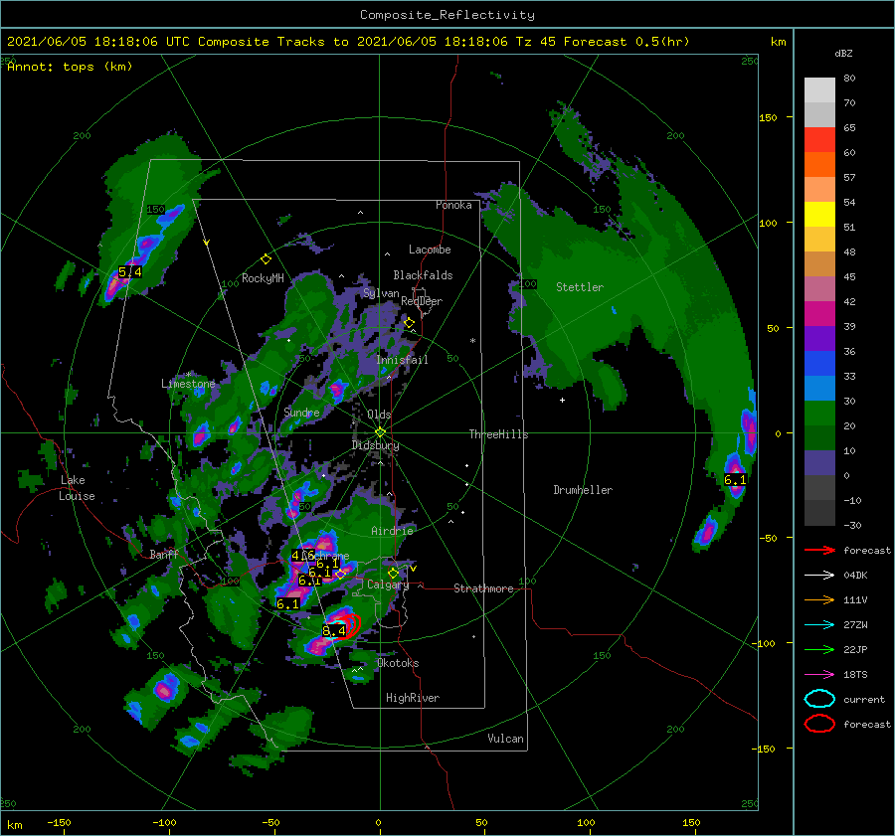The height and width of the screenshot is (836, 895).
Task: Click the cyan current ellipse legend symbol
Action: (x=819, y=699)
